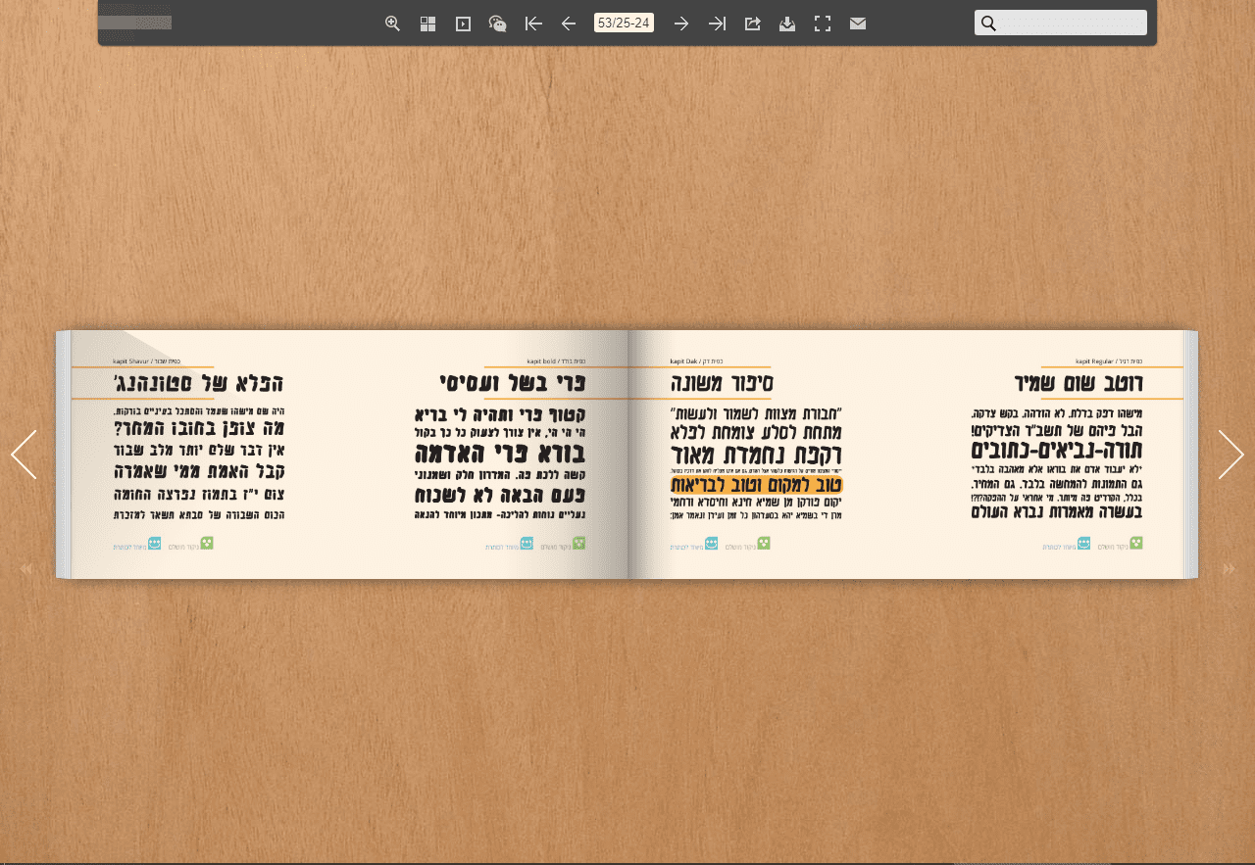Click faint double-arrow at book's right edge

1230,569
